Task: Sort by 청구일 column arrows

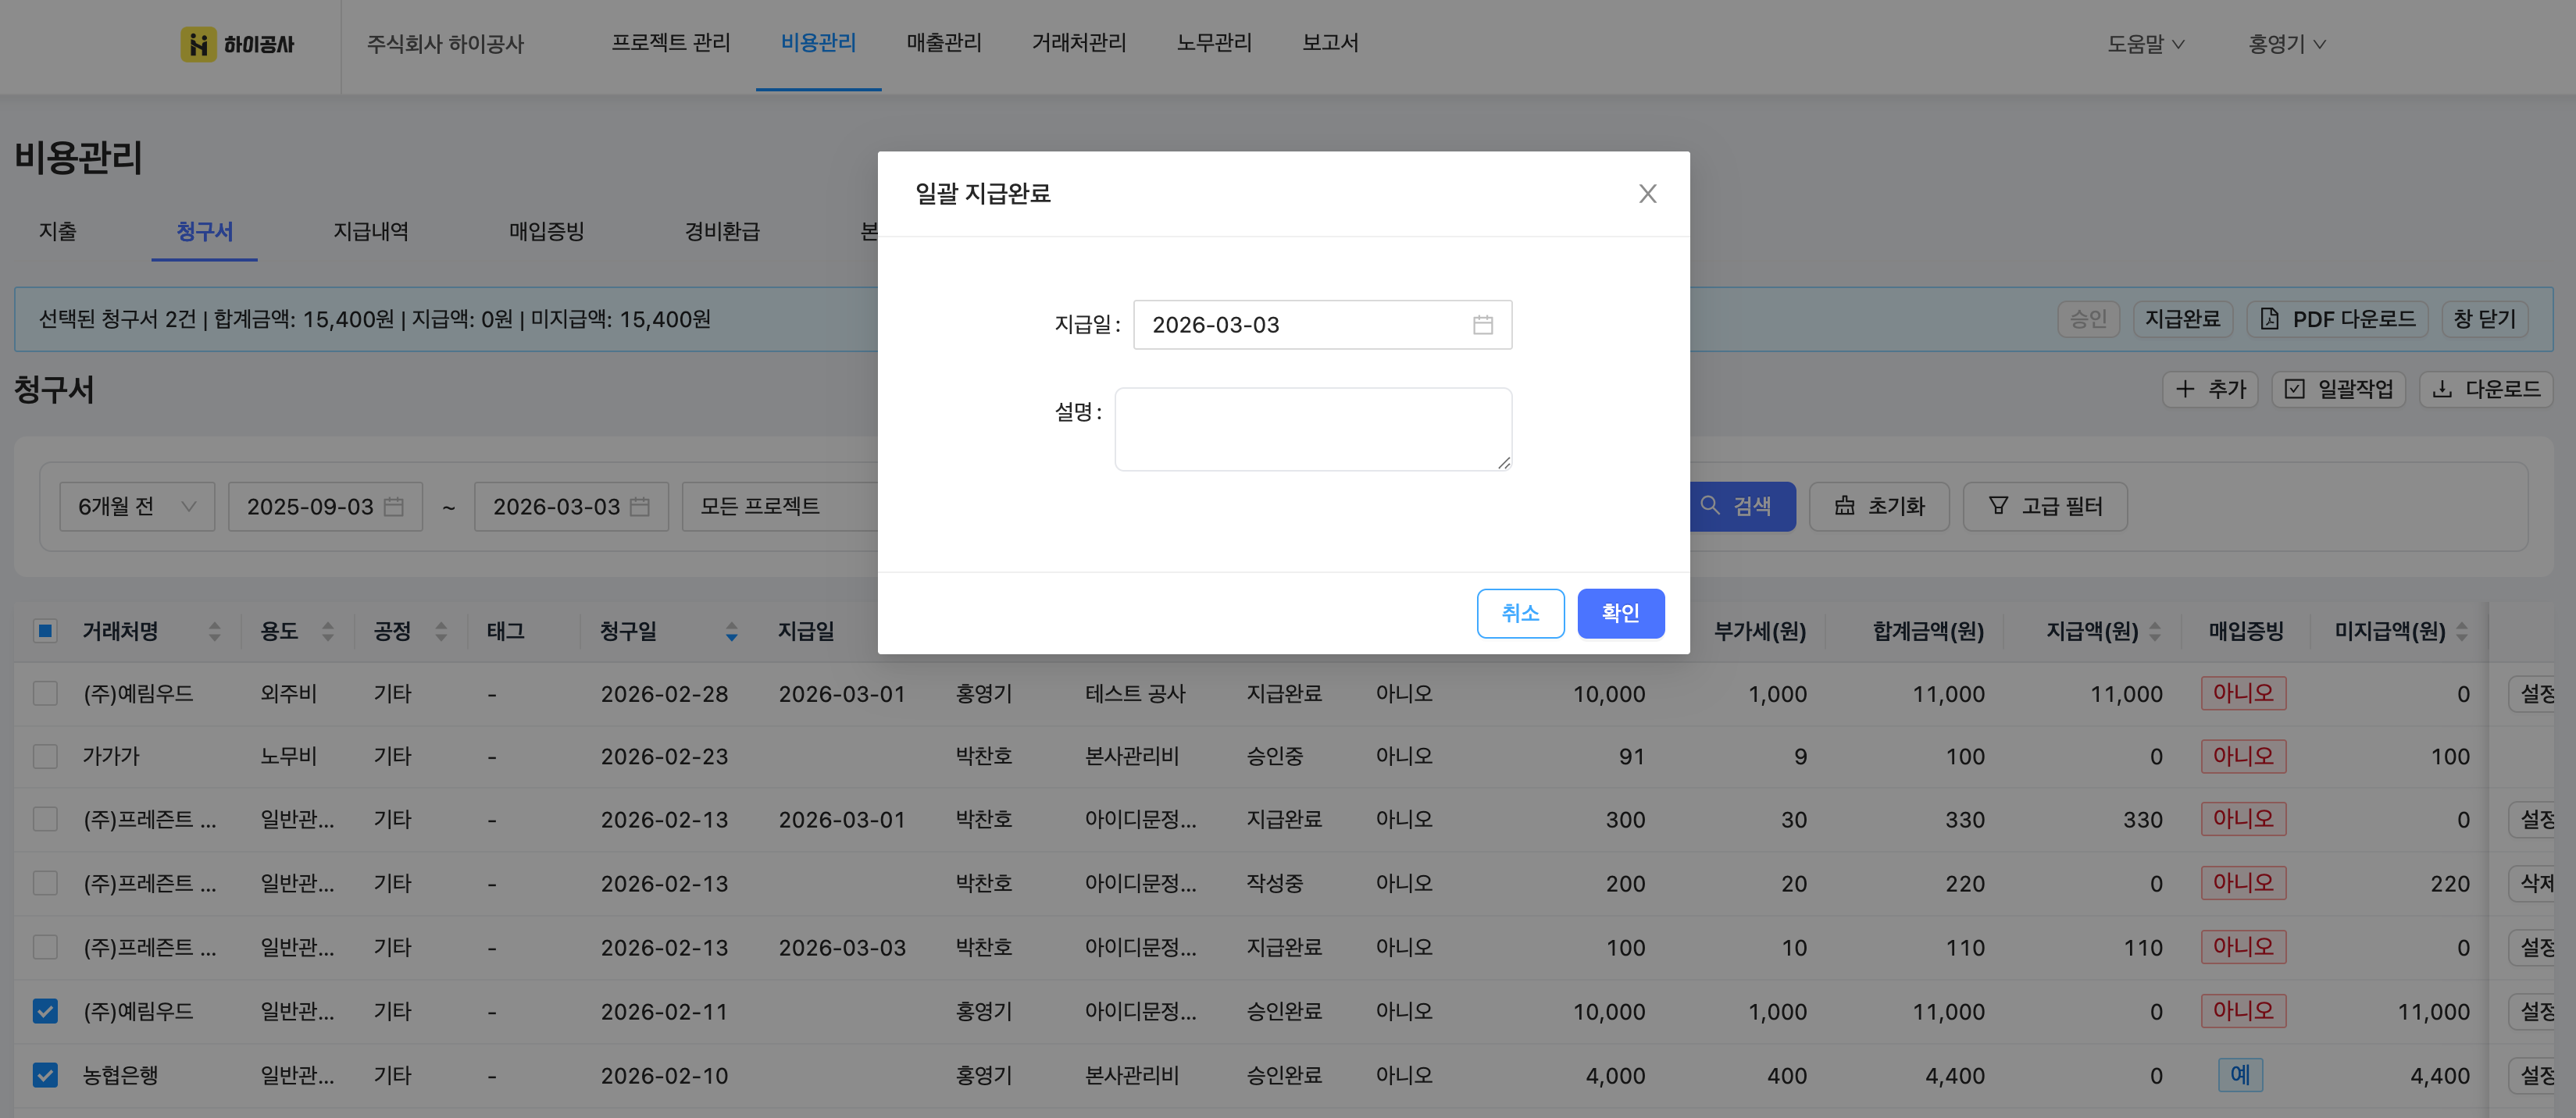Action: click(731, 632)
